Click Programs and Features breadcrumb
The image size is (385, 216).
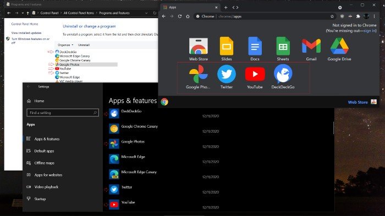pyautogui.click(x=114, y=13)
